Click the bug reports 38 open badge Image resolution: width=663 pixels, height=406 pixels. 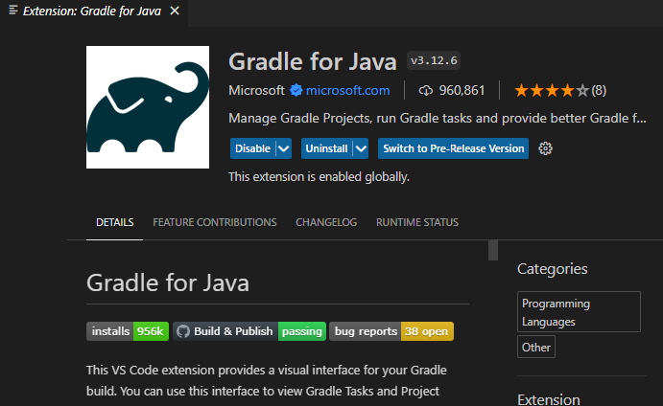391,331
